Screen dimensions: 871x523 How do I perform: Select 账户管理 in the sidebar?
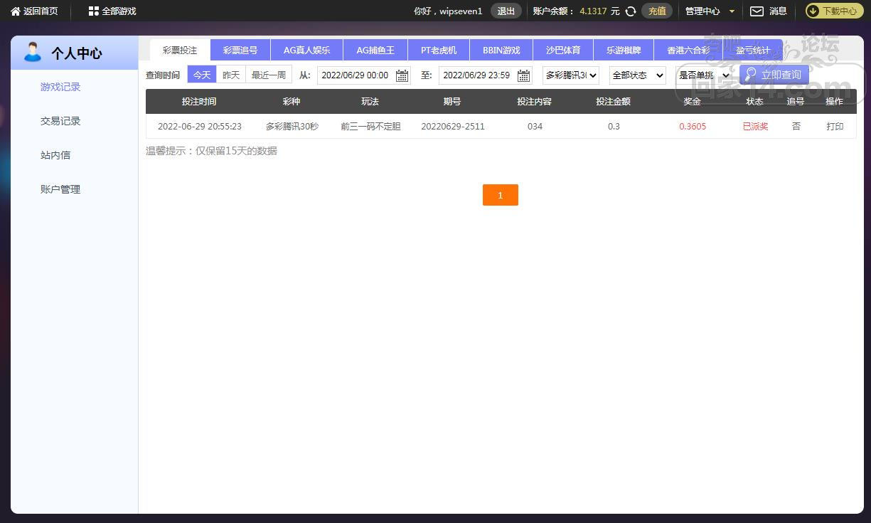click(60, 189)
